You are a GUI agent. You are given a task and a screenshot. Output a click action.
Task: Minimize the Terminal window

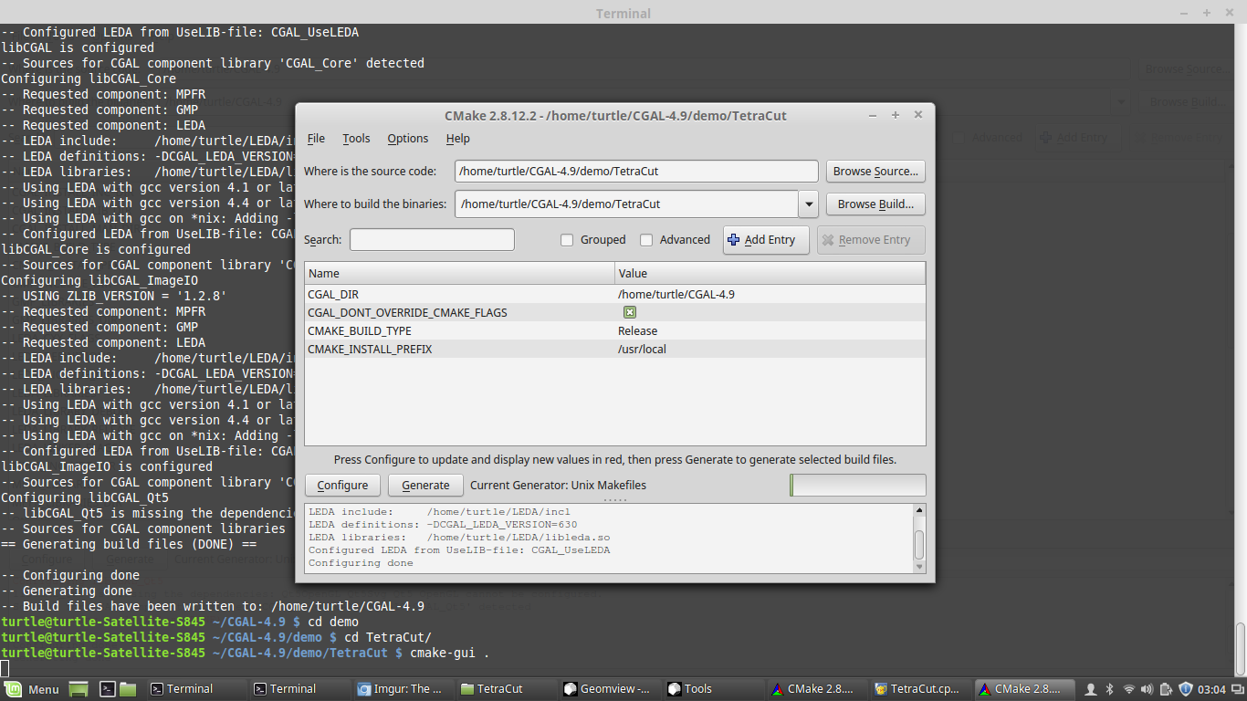tap(1184, 13)
